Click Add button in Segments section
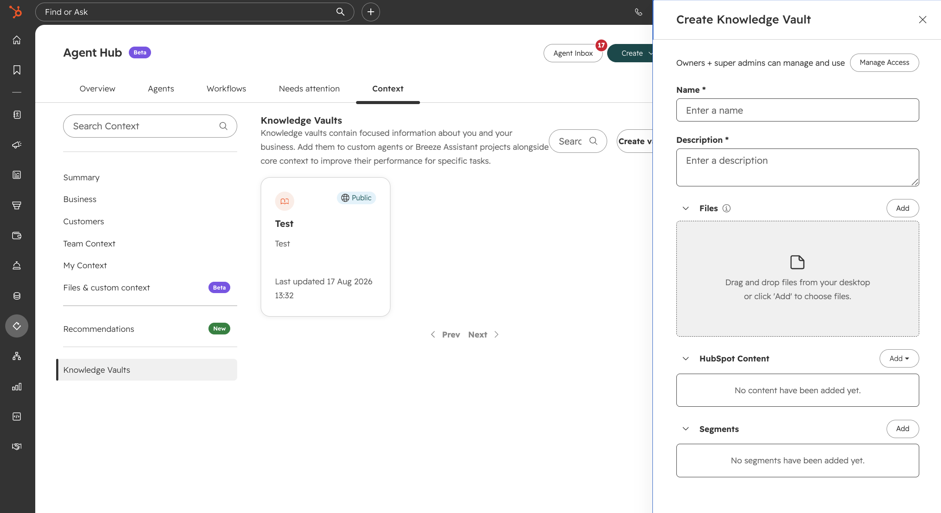 pos(903,429)
